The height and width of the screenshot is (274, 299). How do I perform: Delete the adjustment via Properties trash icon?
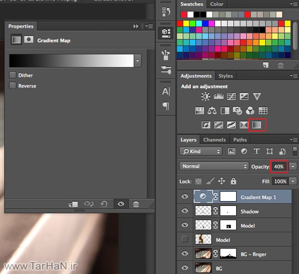click(x=136, y=204)
